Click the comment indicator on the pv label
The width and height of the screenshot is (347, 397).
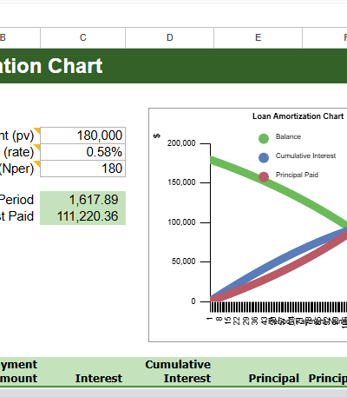[x=36, y=130]
